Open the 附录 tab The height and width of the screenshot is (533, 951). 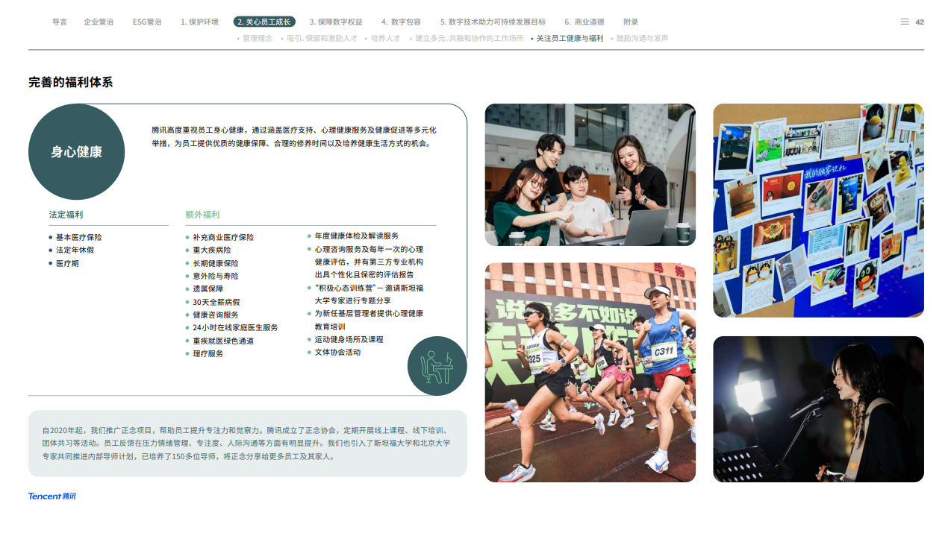pyautogui.click(x=631, y=22)
